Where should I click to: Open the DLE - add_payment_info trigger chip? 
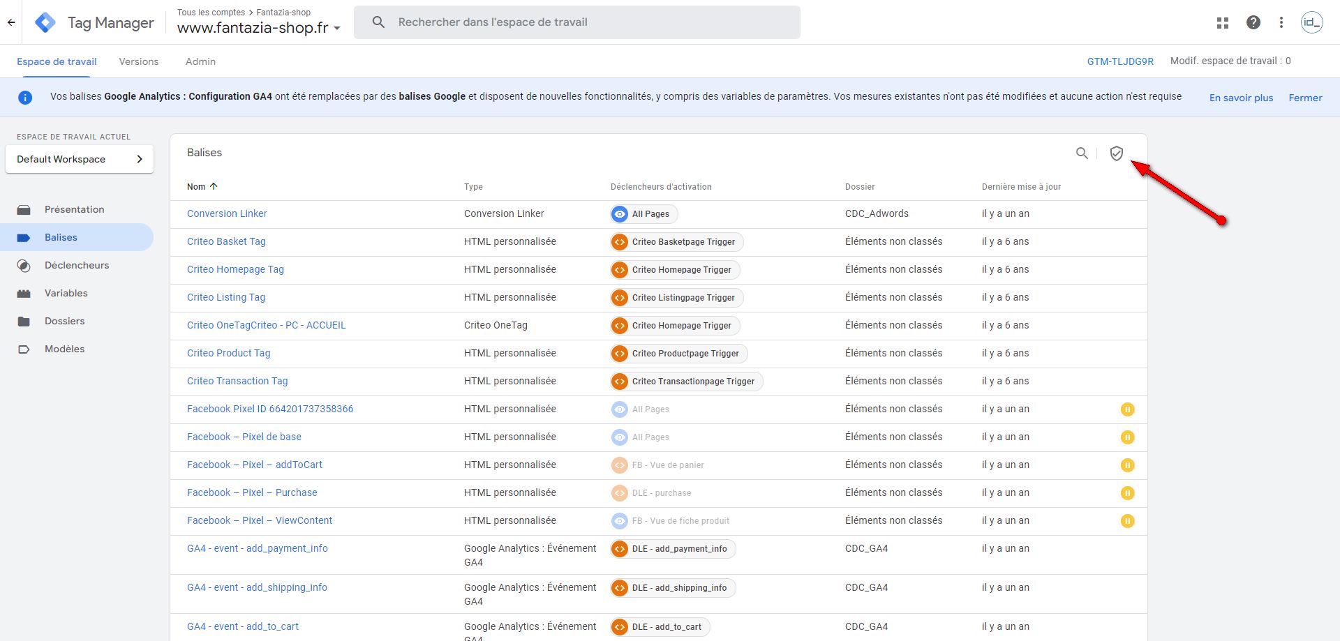click(673, 549)
